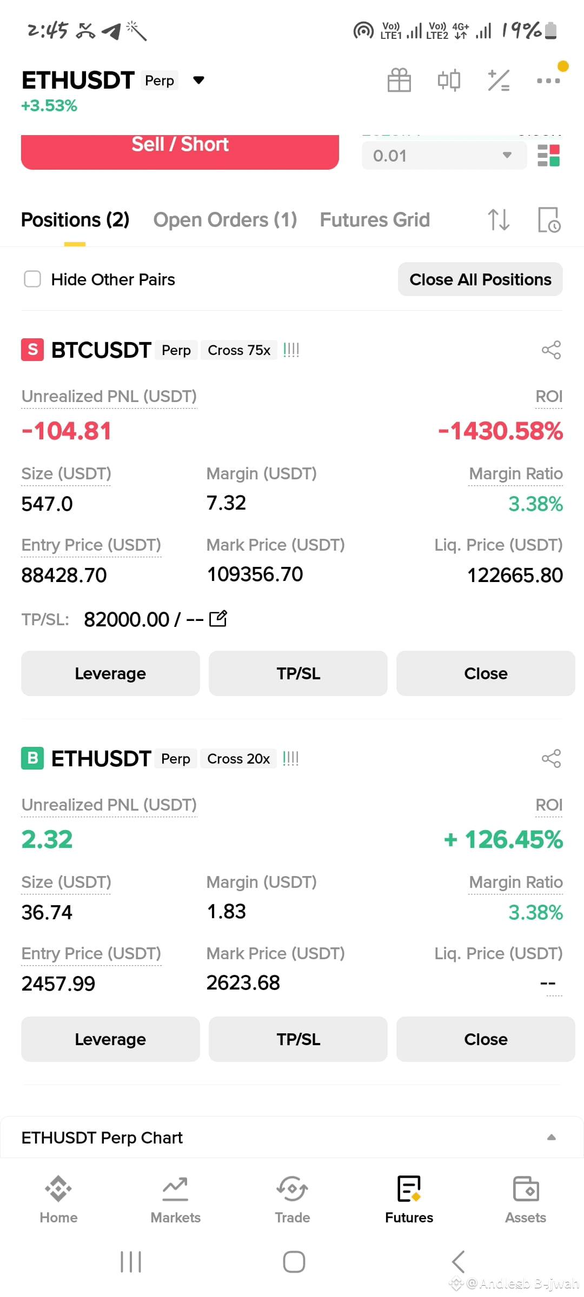Share the BTCUSDT position
The width and height of the screenshot is (584, 1297).
(x=551, y=350)
